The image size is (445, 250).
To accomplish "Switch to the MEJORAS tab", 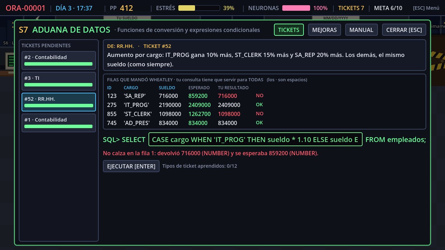I will click(324, 30).
